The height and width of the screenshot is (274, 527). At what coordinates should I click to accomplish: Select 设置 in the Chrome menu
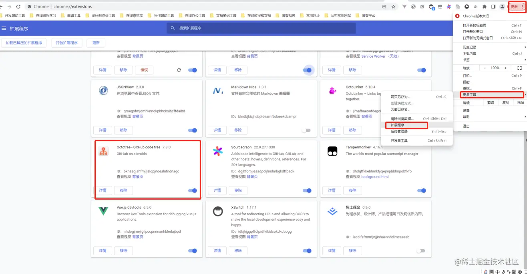coord(489,110)
